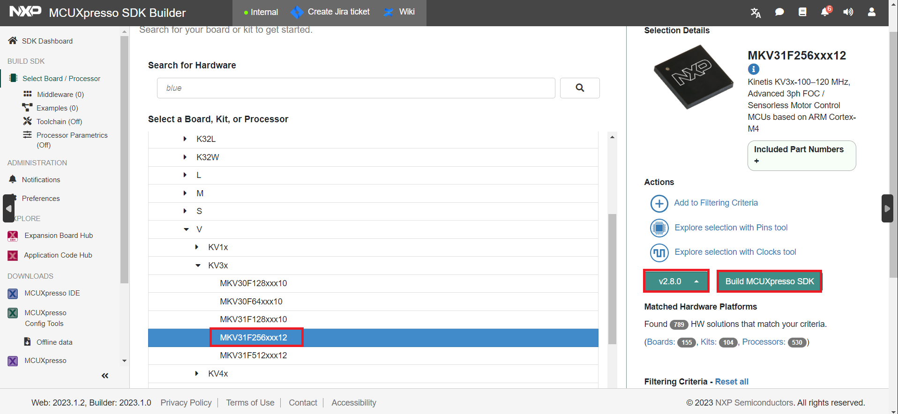
Task: Expand the K32L tree node
Action: pos(185,139)
